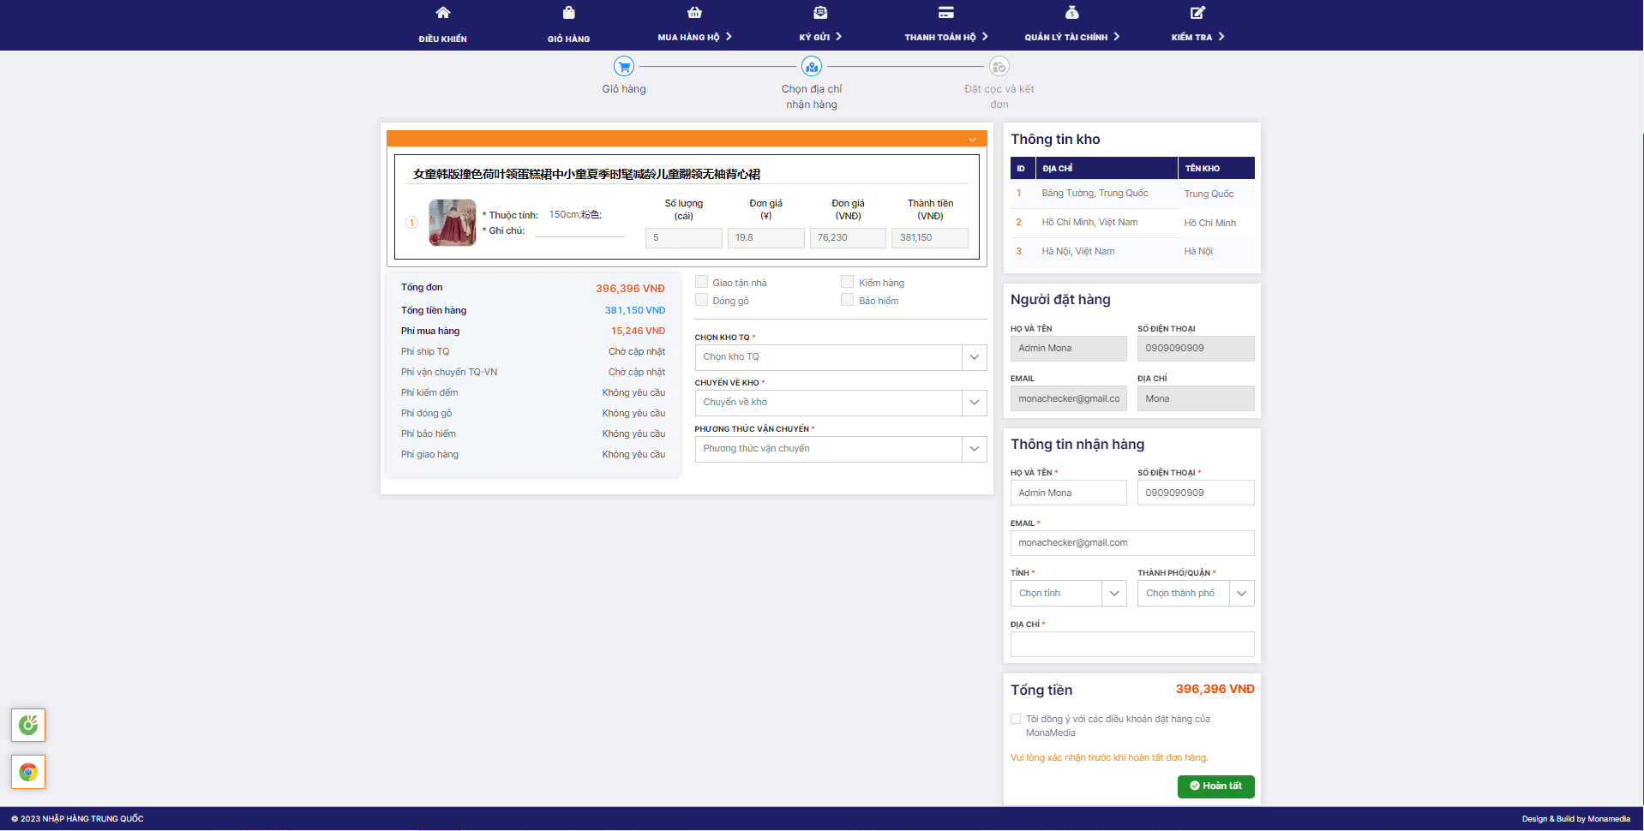
Task: Click the Ký gửi package icon
Action: (820, 13)
